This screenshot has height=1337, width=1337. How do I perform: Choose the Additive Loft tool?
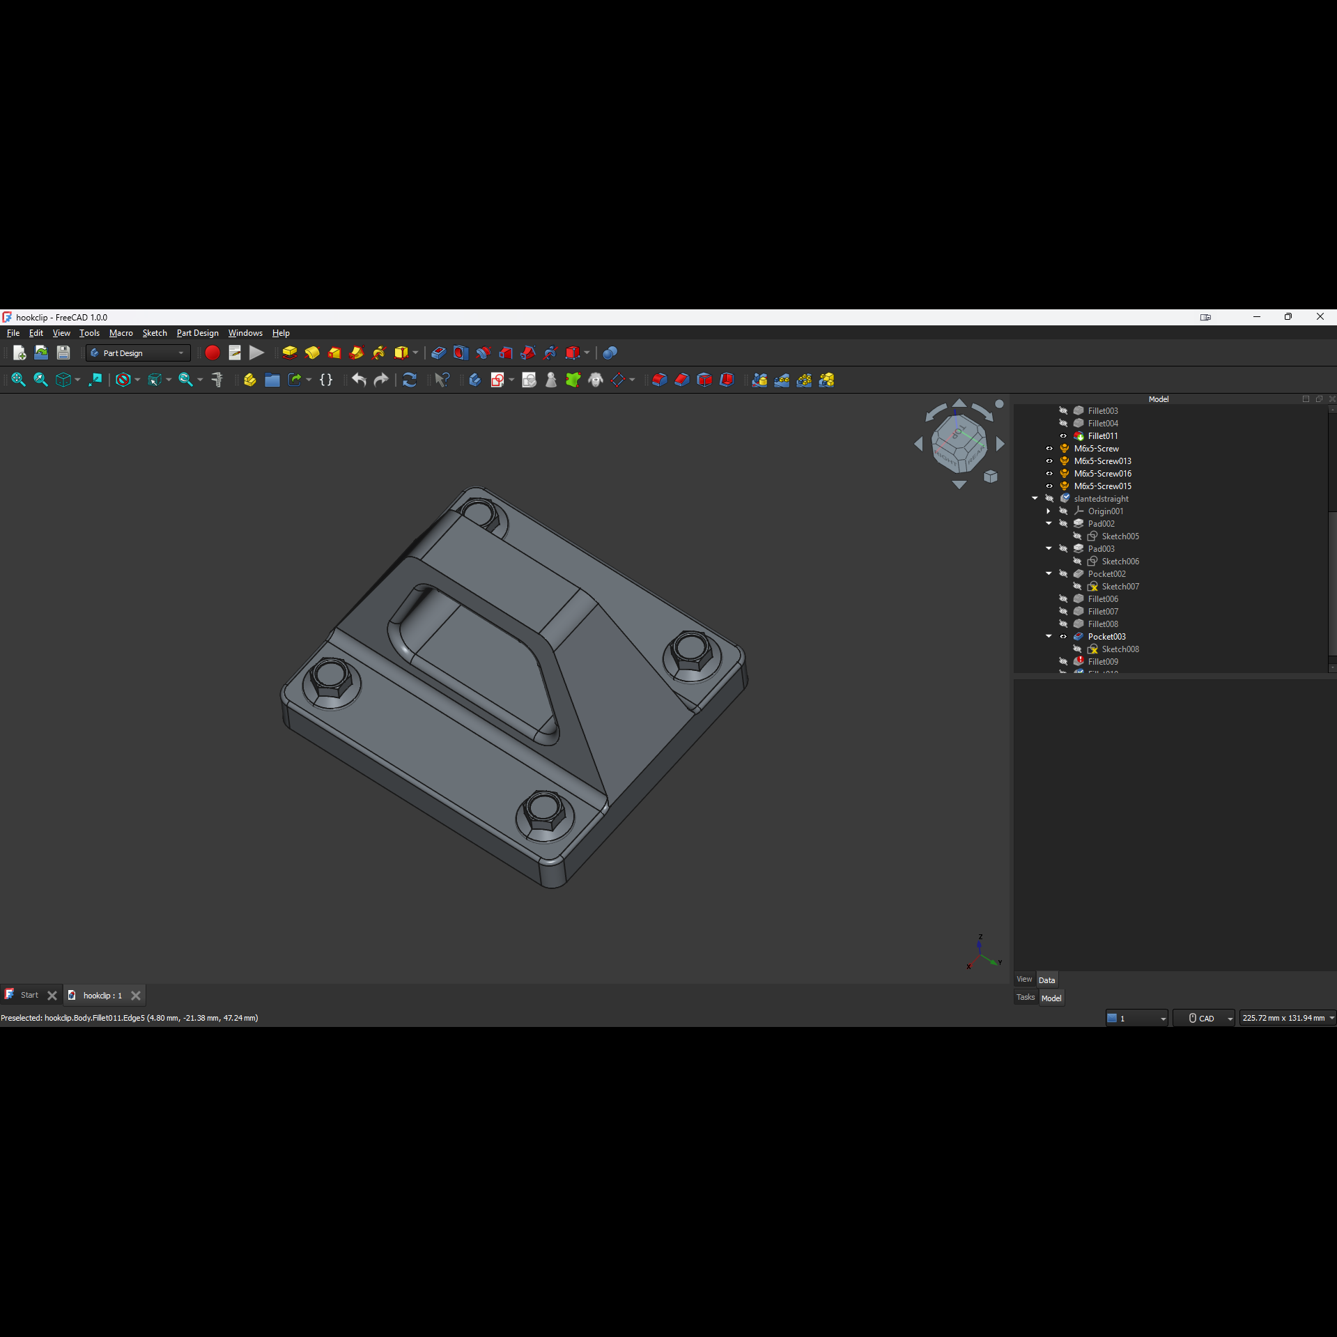tap(334, 353)
